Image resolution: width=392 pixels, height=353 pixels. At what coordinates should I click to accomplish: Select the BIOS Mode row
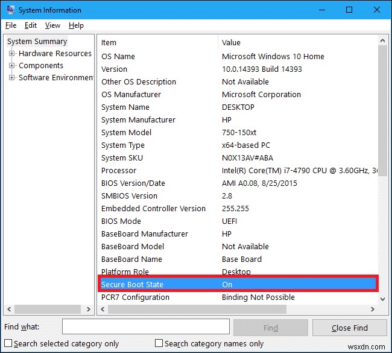click(x=238, y=221)
